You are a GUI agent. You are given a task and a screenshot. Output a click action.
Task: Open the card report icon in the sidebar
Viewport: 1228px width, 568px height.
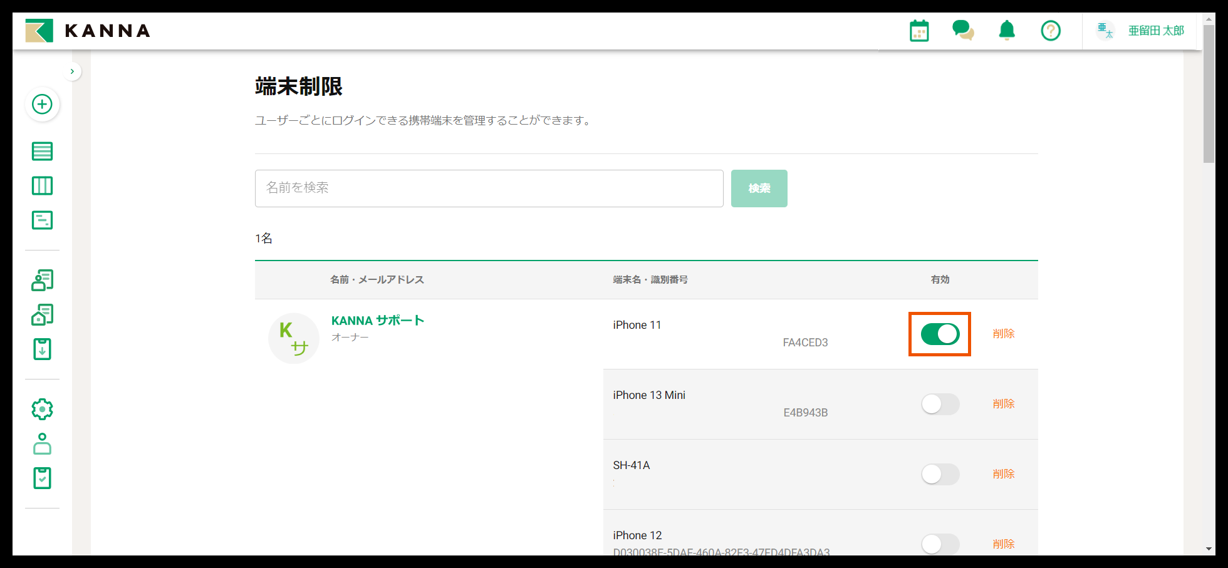[42, 220]
